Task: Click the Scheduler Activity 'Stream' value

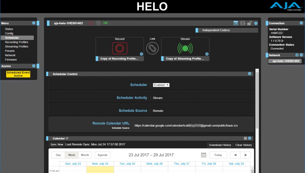Action: coord(157,98)
